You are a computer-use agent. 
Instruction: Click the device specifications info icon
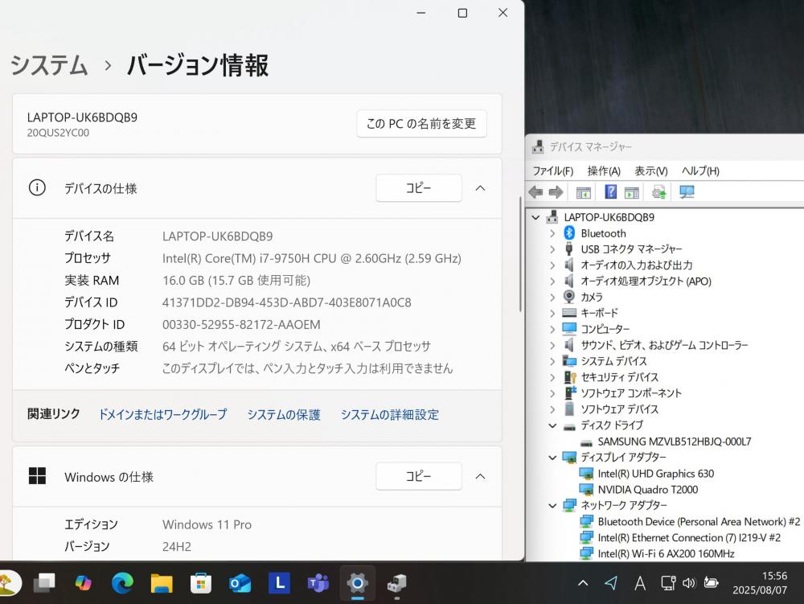coord(37,187)
